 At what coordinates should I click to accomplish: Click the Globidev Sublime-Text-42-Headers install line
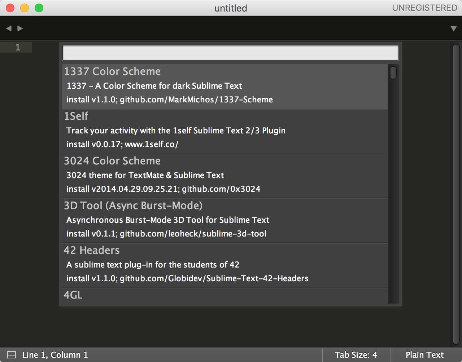187,278
